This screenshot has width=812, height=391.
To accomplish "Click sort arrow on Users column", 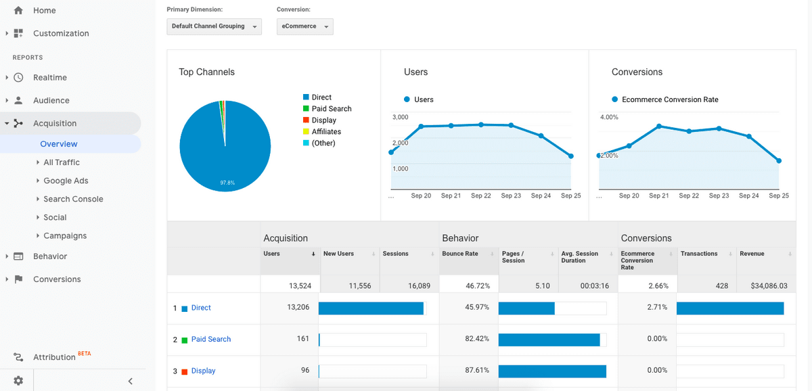I will click(x=313, y=254).
